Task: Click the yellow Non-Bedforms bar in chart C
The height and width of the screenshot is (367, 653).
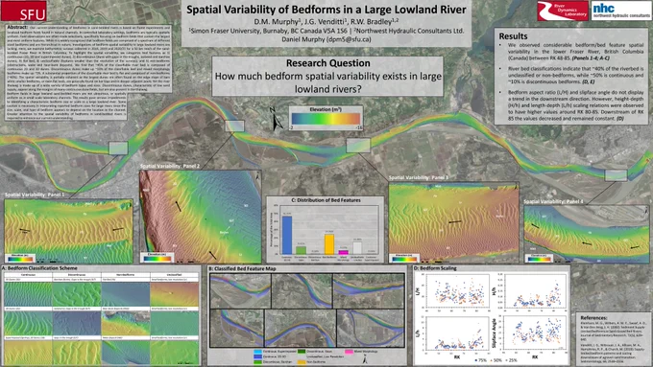Action: tap(329, 244)
